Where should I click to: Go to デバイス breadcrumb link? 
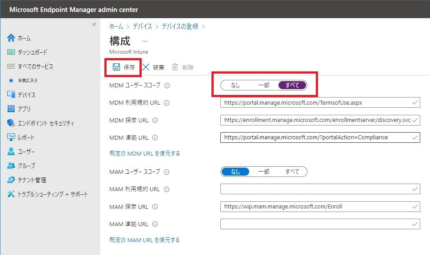pyautogui.click(x=142, y=26)
